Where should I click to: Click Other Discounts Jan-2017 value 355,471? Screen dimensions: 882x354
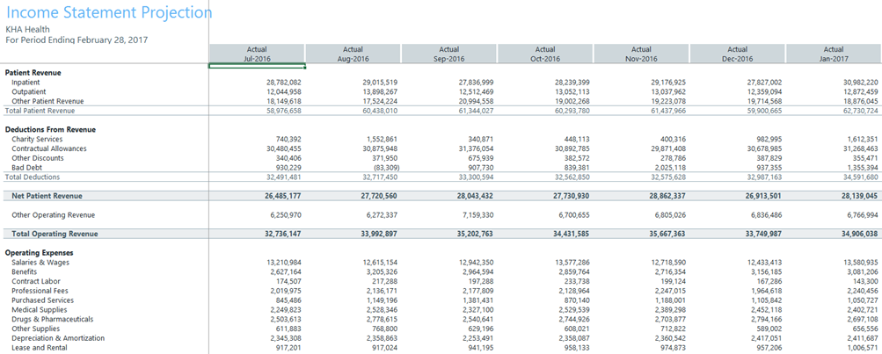click(864, 158)
